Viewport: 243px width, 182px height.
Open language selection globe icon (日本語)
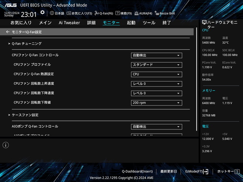[x=52, y=13]
